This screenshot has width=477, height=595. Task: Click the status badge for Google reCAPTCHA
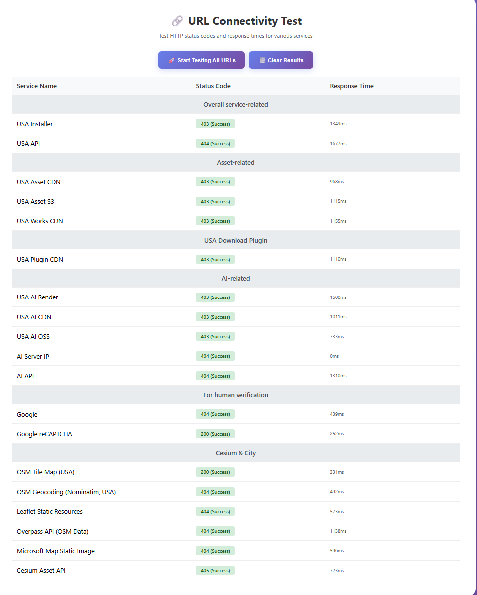(x=215, y=434)
